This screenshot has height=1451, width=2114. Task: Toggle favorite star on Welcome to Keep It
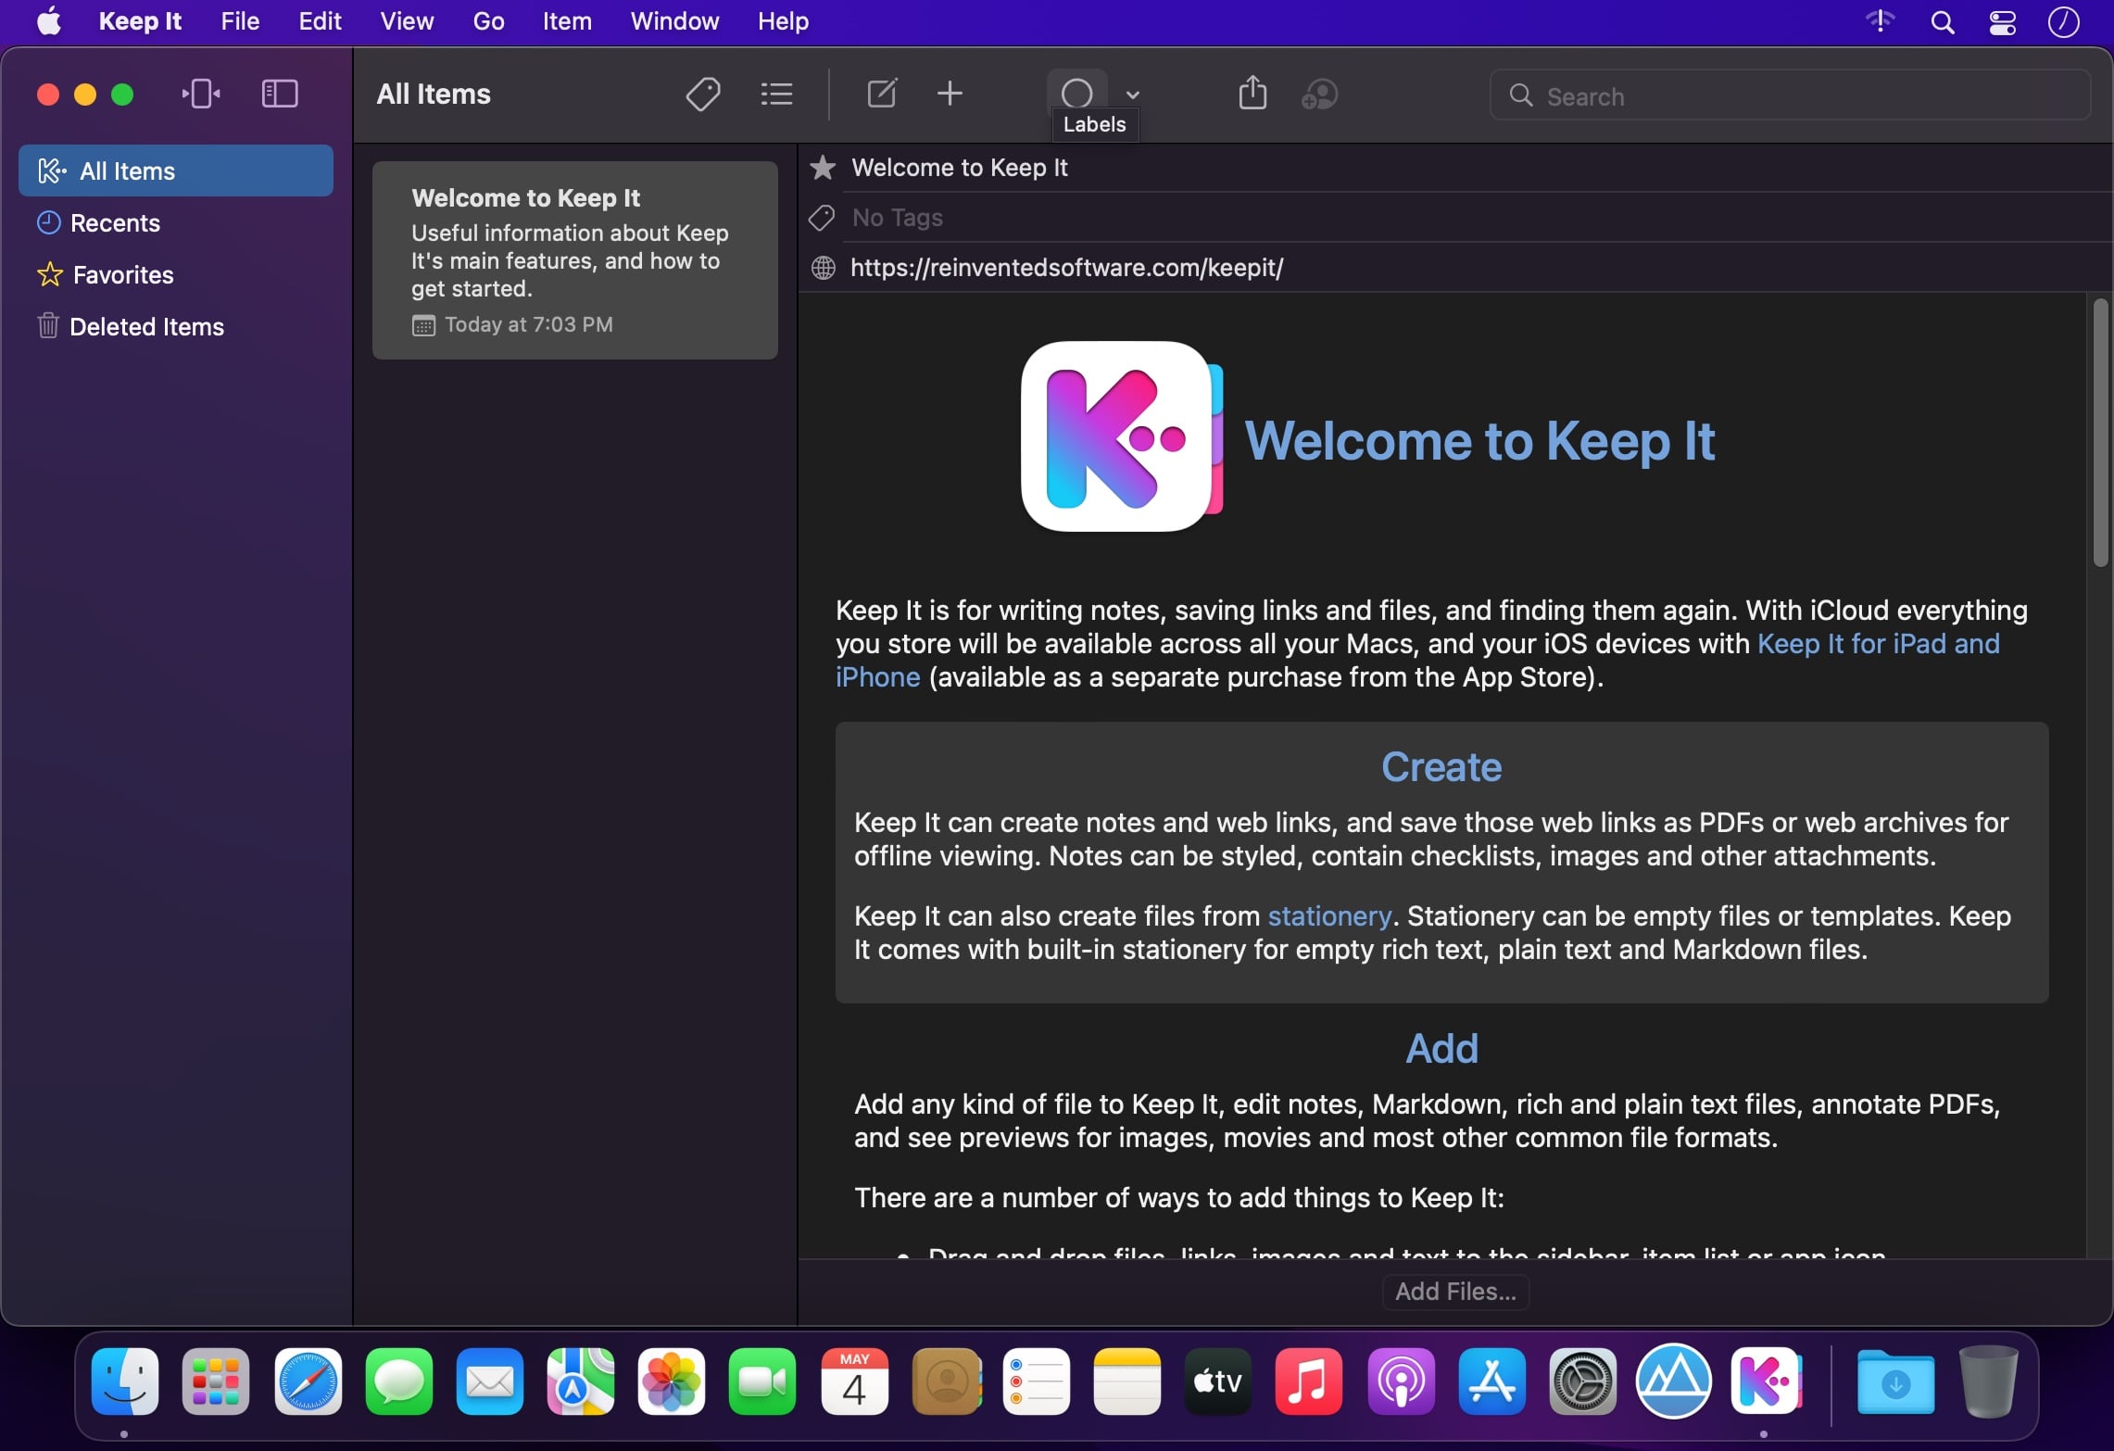tap(823, 168)
